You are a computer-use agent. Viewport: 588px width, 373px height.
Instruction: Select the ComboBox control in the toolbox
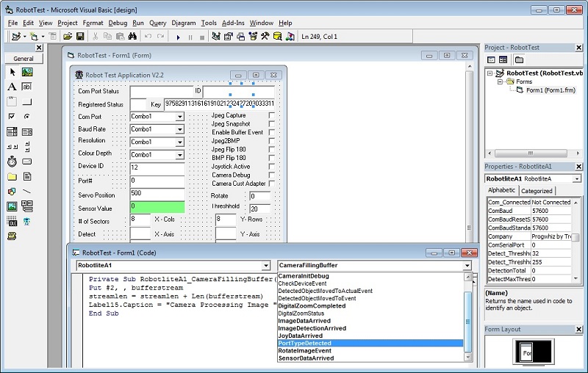[12, 131]
